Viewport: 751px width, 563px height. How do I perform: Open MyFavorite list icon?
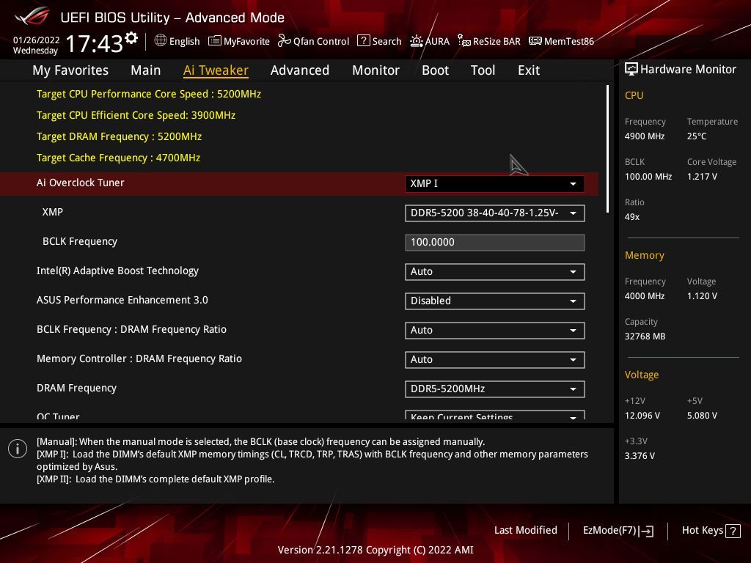(215, 41)
